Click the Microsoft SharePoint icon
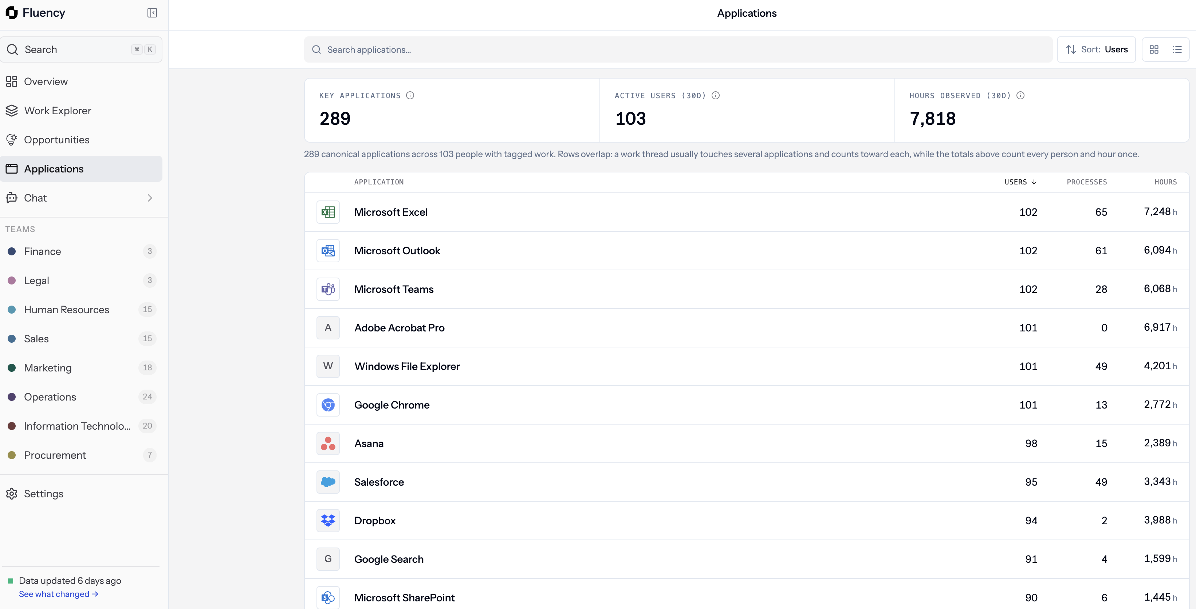This screenshot has width=1196, height=609. click(328, 597)
